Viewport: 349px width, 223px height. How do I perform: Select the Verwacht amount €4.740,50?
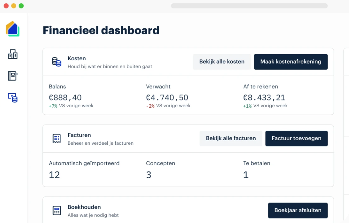pyautogui.click(x=167, y=97)
